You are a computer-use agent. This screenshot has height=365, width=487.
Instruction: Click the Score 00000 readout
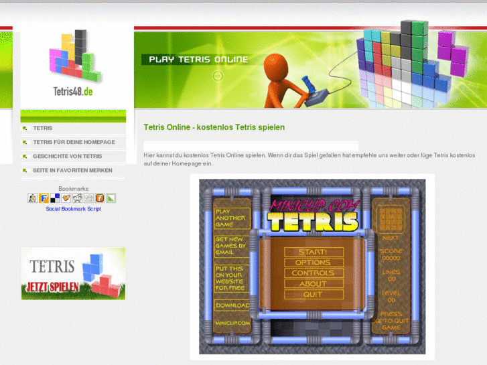[x=391, y=254]
